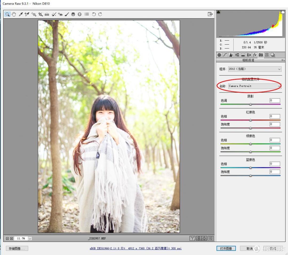Viewport: 288px width, 255px height.
Task: Open the Camera Calibration panel flyout menu
Action: [283, 60]
